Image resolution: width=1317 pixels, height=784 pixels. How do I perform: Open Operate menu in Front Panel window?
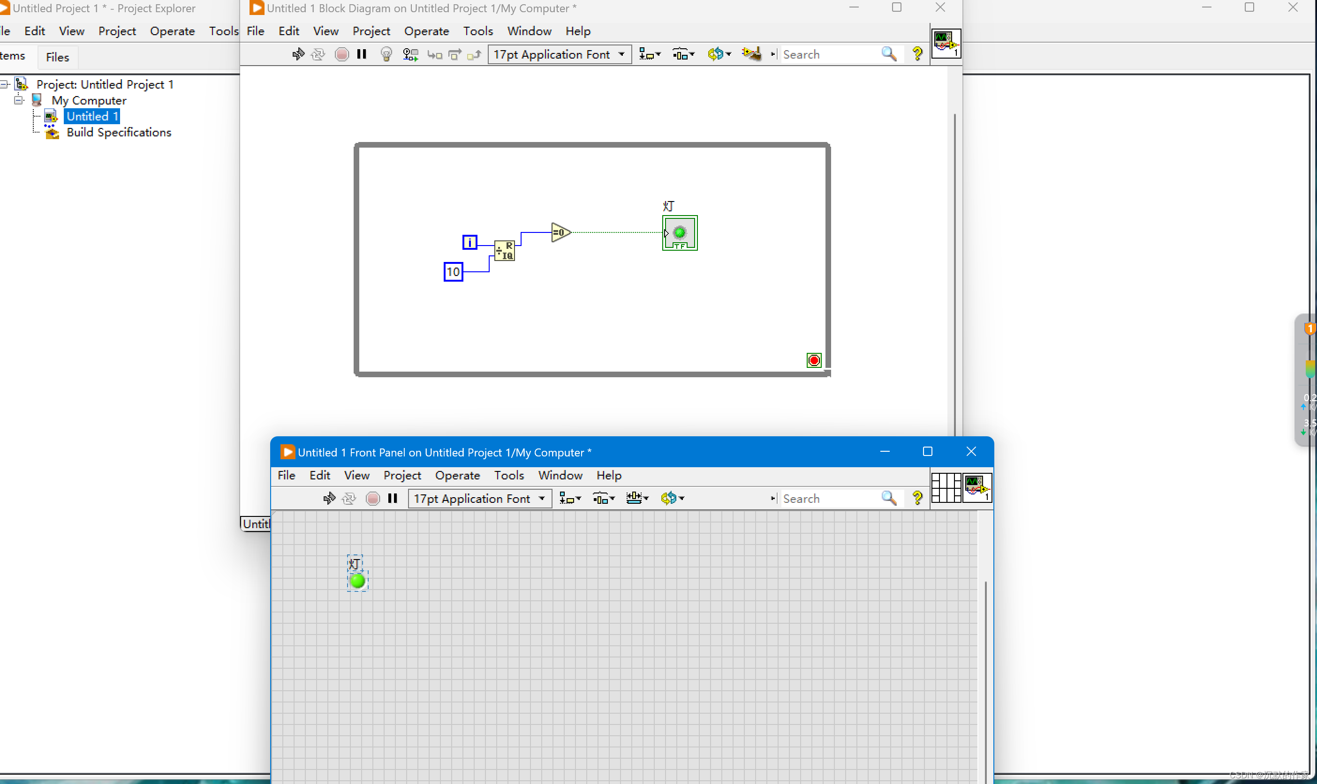[x=457, y=475]
